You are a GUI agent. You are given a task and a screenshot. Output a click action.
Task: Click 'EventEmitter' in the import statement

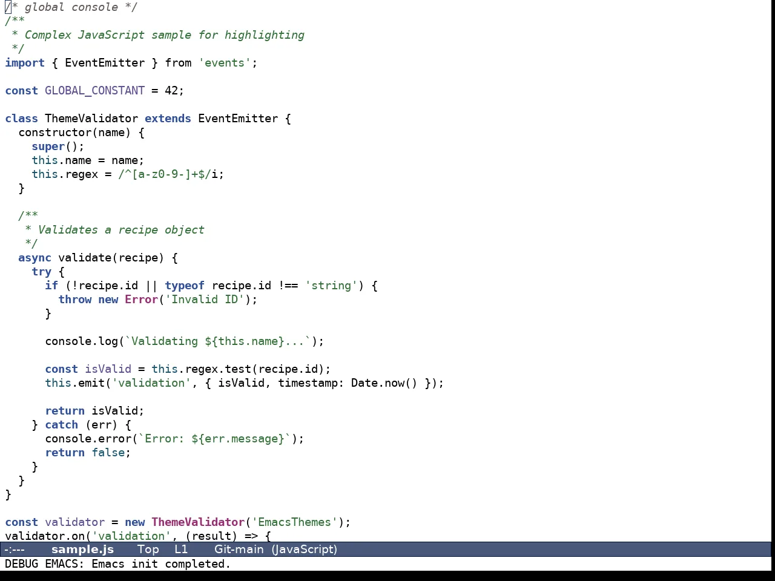(x=105, y=63)
